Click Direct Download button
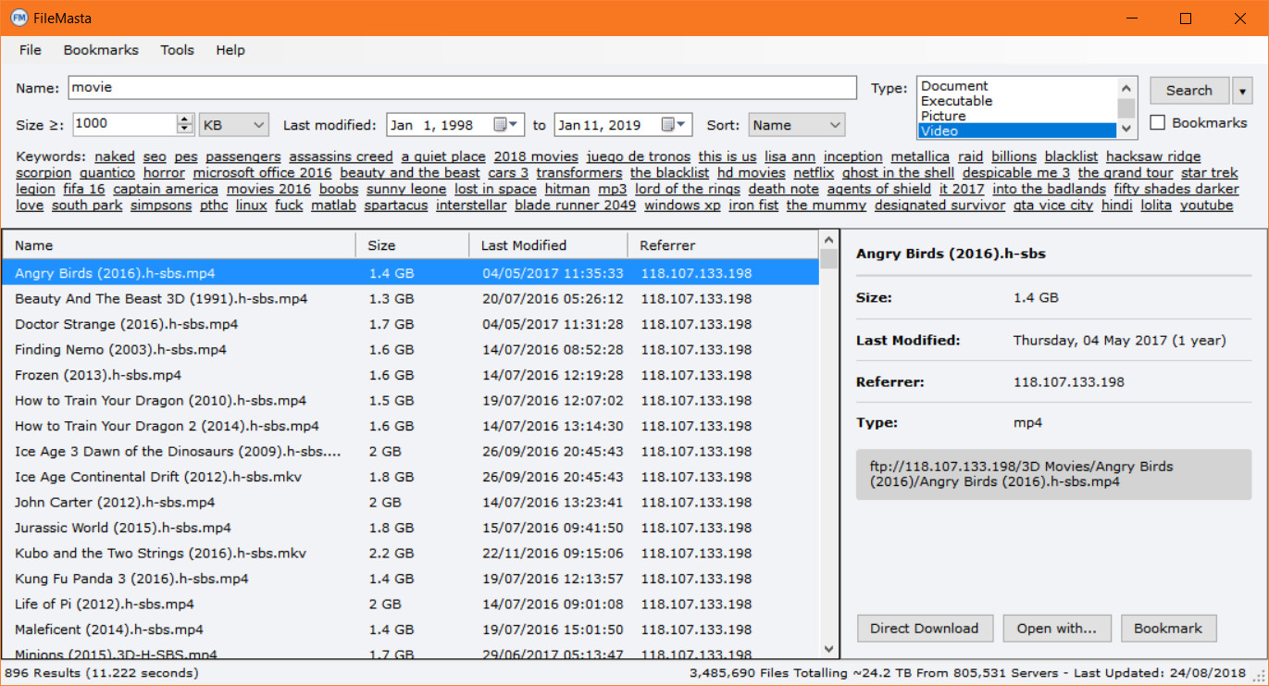1269x686 pixels. [x=925, y=629]
